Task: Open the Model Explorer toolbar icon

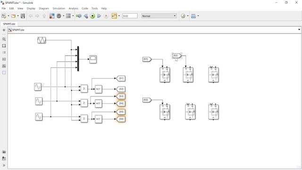Action: tap(68, 16)
